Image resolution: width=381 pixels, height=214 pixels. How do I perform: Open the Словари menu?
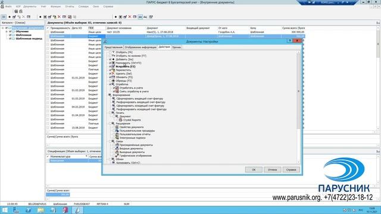[83, 7]
